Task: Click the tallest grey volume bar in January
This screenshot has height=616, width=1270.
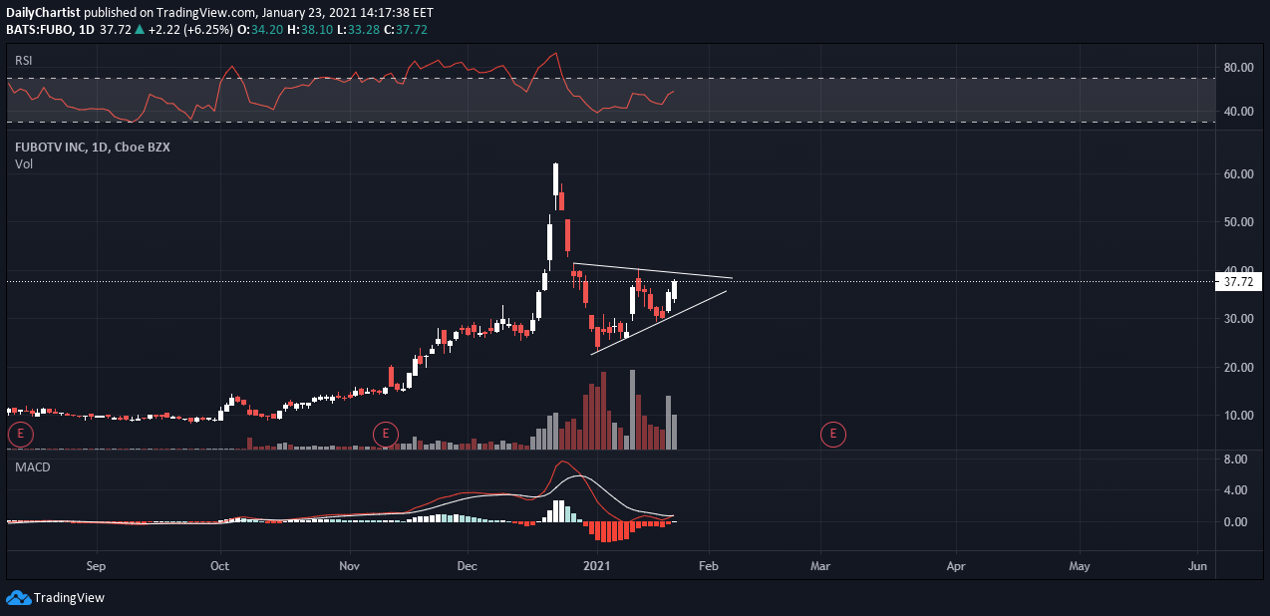Action: click(x=633, y=410)
